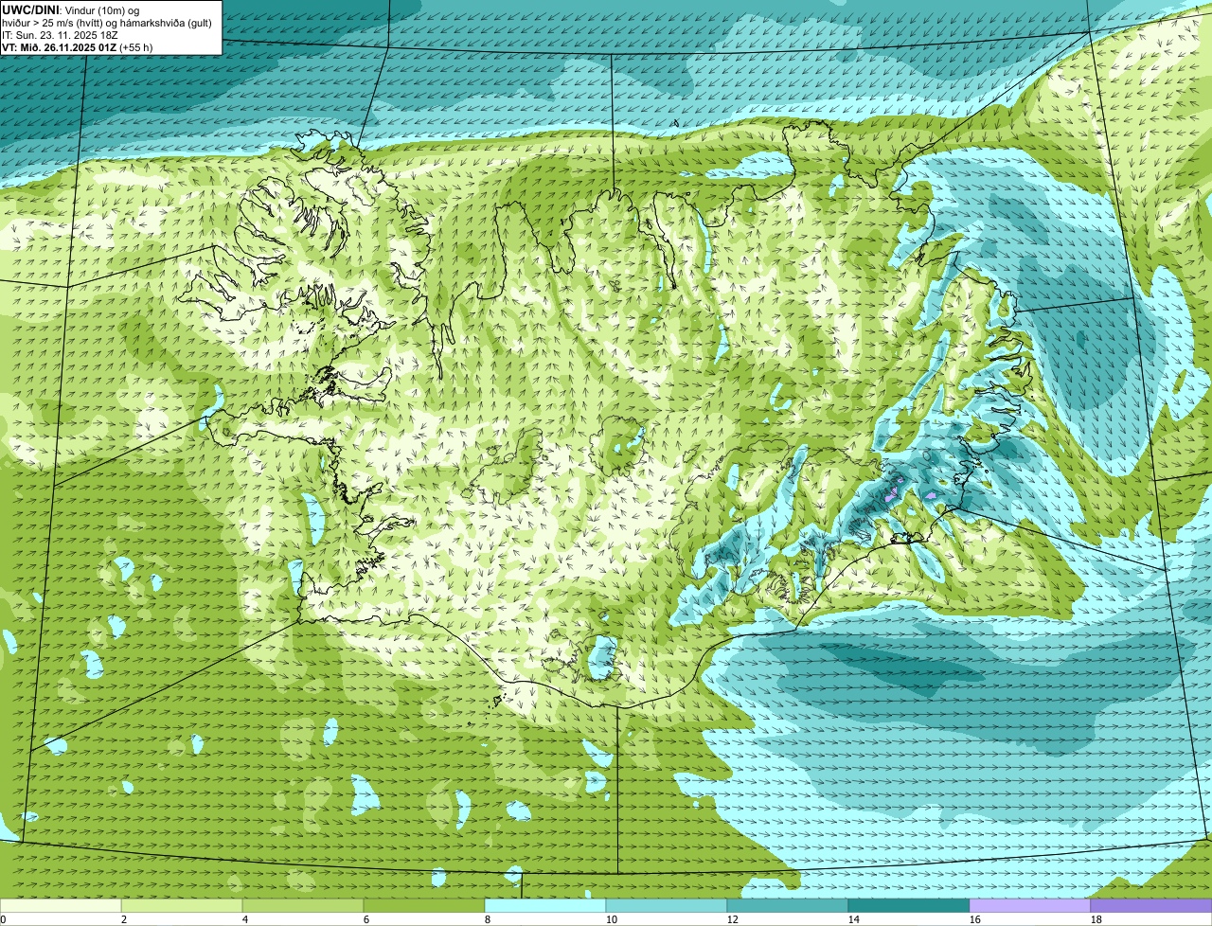This screenshot has height=926, width=1212.
Task: Click the legend scale label '4'
Action: (245, 919)
